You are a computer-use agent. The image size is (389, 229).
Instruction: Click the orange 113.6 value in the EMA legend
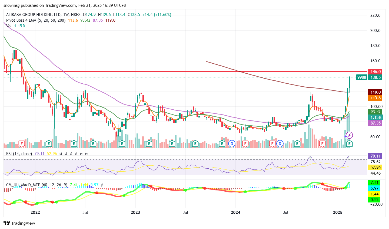[73, 20]
